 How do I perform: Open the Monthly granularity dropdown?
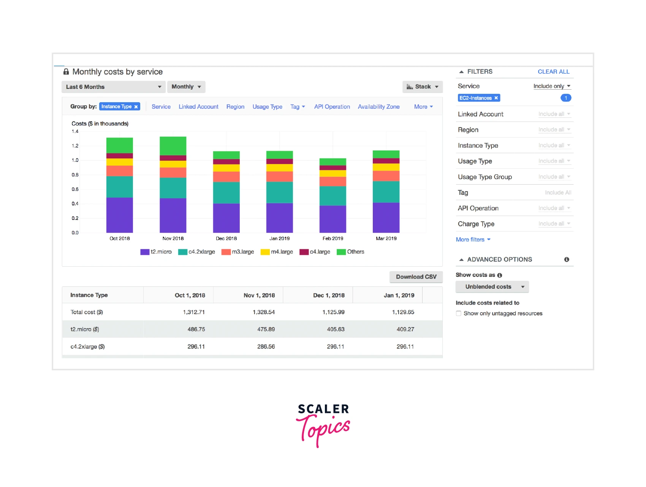coord(186,87)
